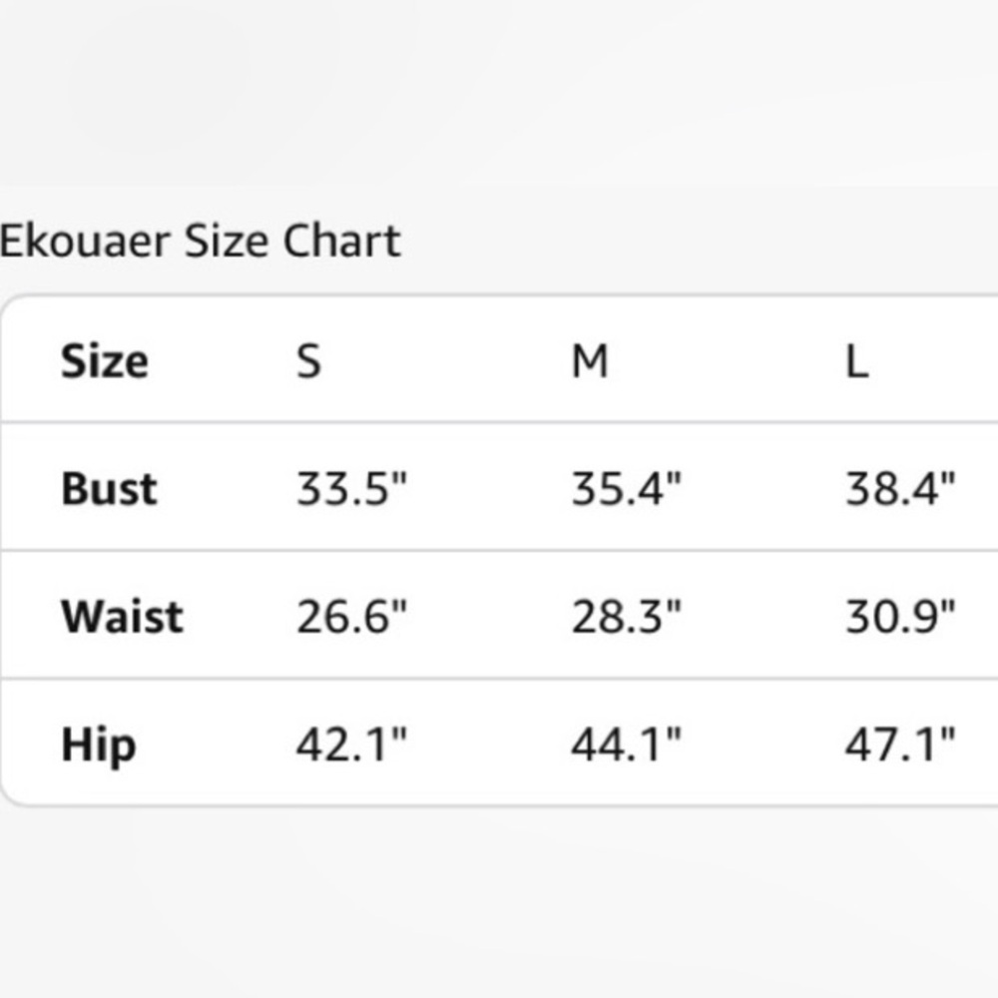998x998 pixels.
Task: Click the M size column header
Action: pos(589,360)
